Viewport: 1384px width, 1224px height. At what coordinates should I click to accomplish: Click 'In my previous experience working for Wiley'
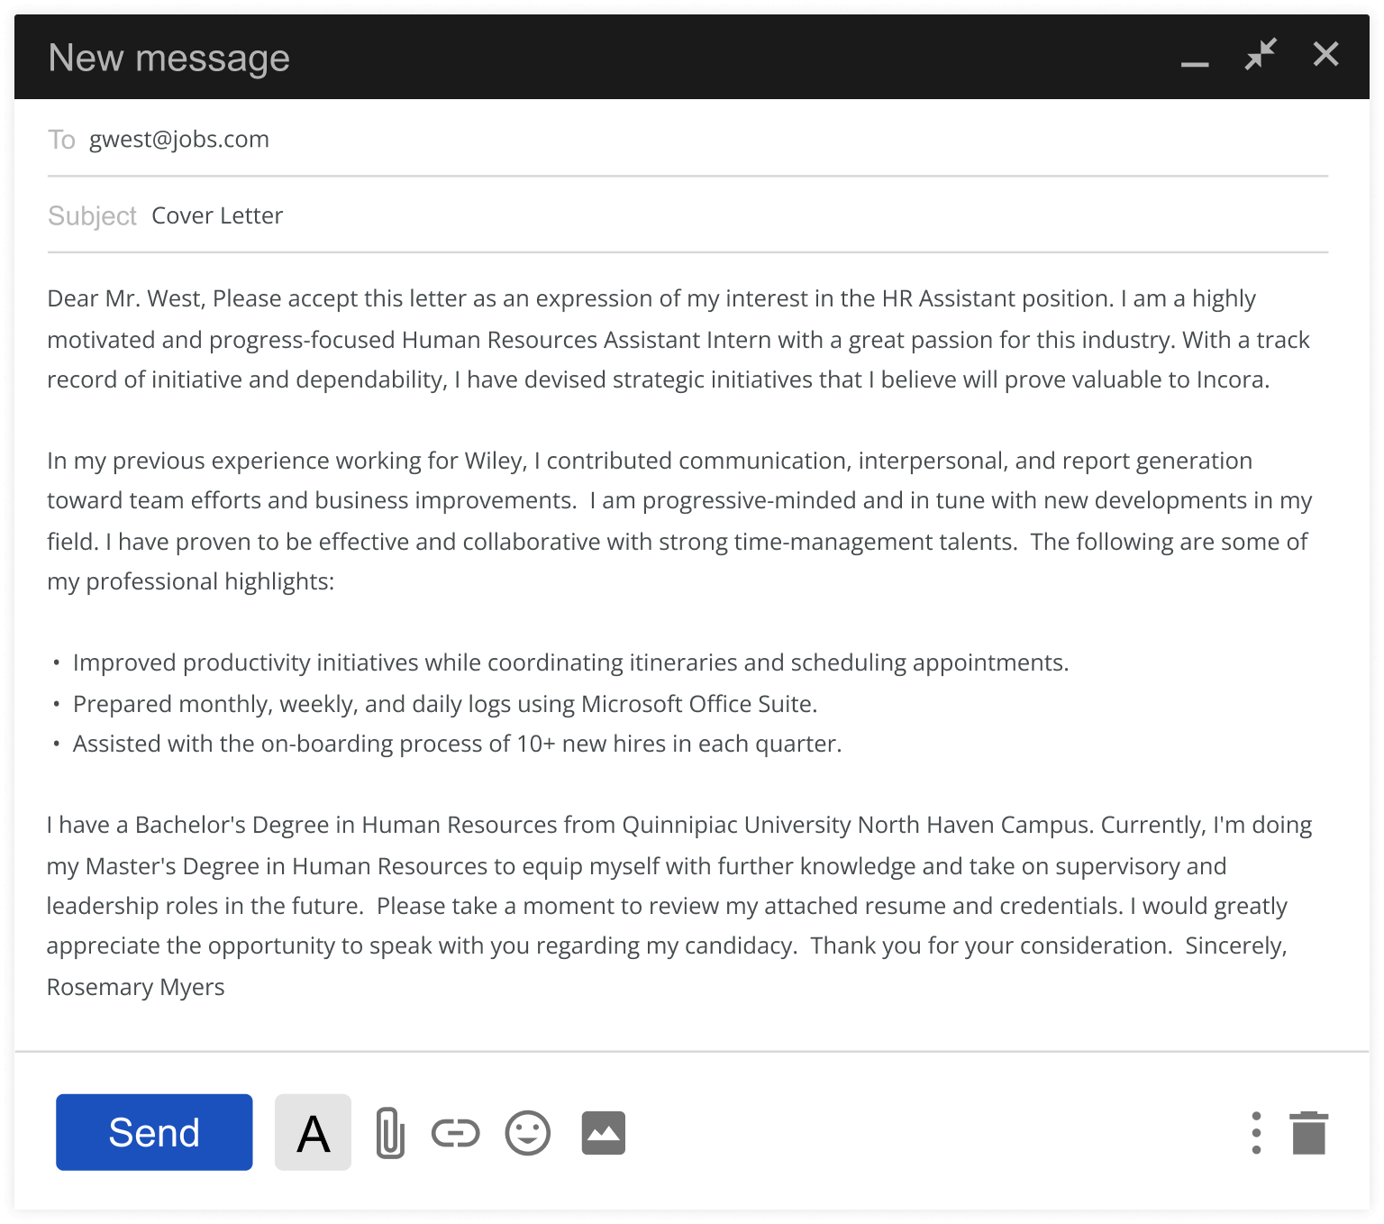click(287, 461)
